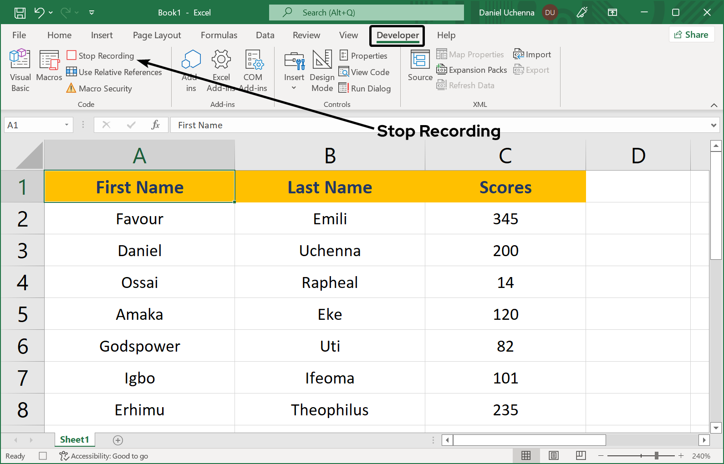Open the Name Box dropdown arrow
Viewport: 724px width, 464px height.
click(66, 125)
